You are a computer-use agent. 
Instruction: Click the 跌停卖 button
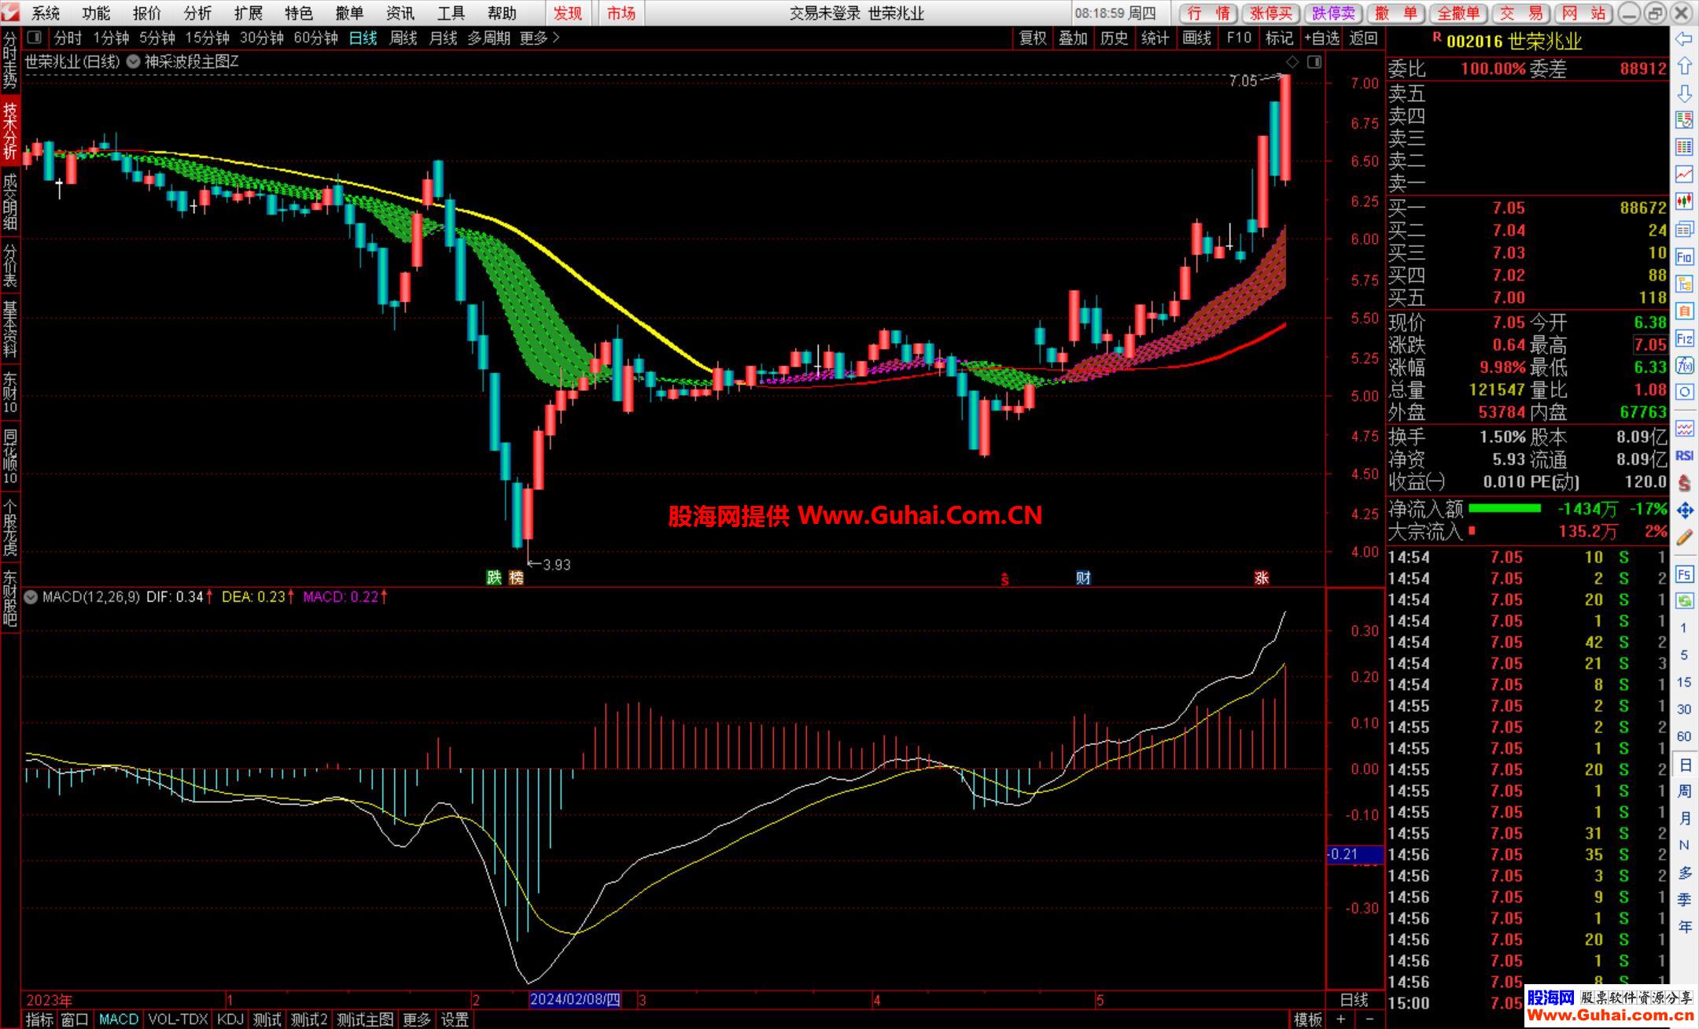1334,13
